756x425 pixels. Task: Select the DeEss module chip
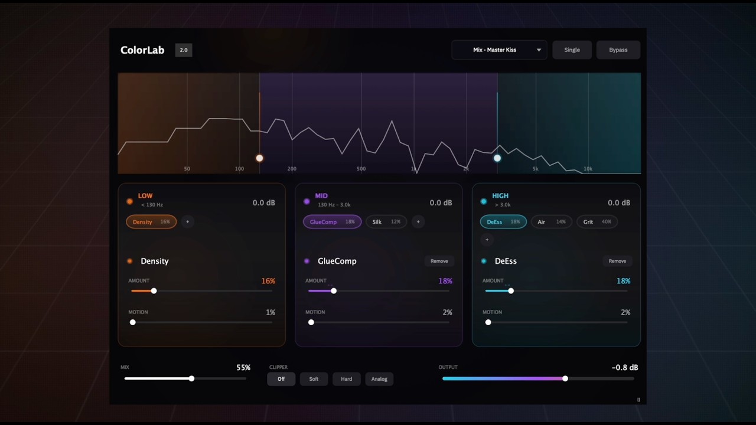pos(503,222)
